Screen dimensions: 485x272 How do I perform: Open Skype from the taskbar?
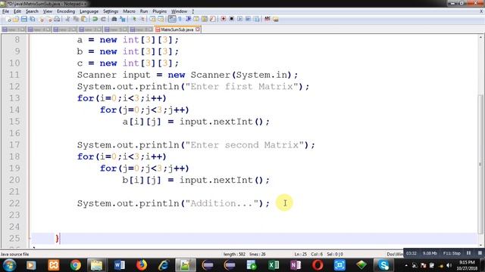point(384,265)
